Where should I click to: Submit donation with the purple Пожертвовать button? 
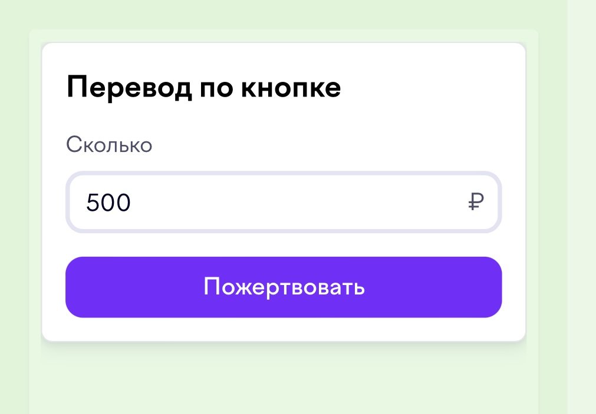point(284,287)
